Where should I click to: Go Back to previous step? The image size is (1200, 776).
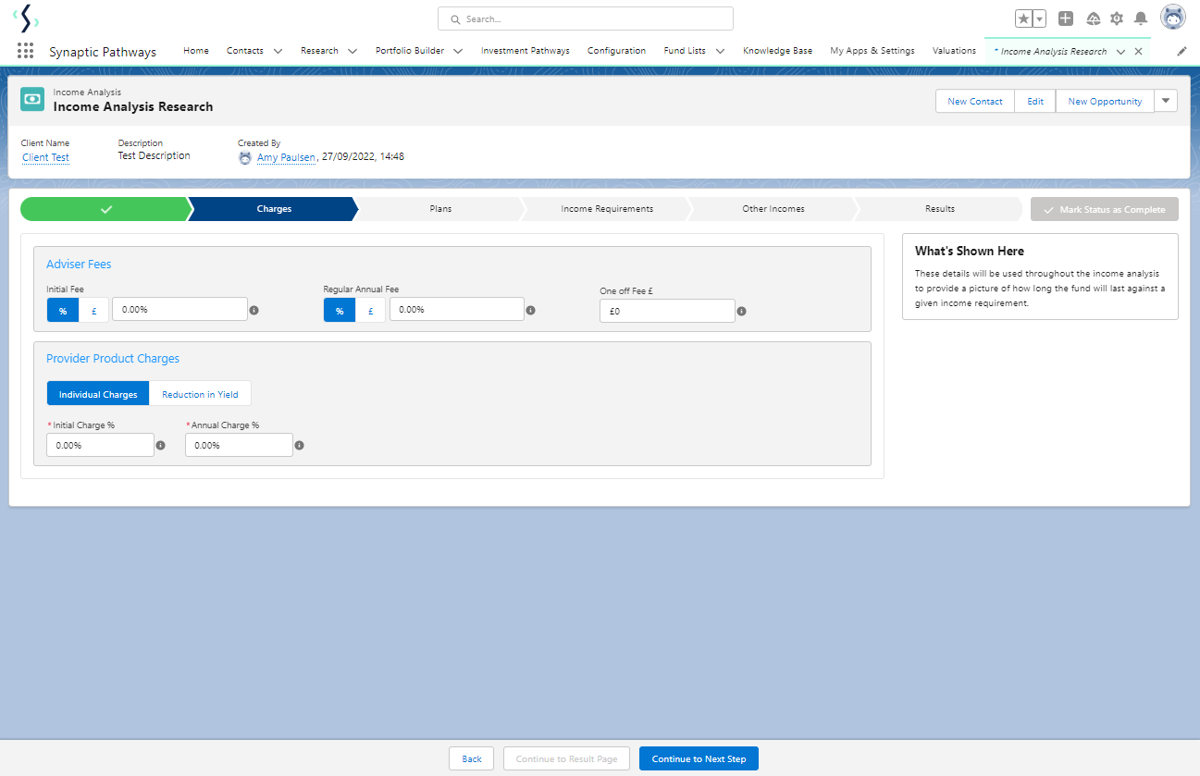472,758
